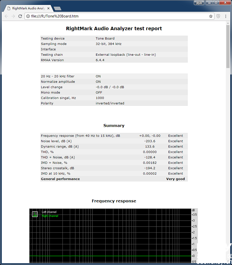This screenshot has width=232, height=265.
Task: Close the RightMark Audio Analyzer tab
Action: pos(48,8)
